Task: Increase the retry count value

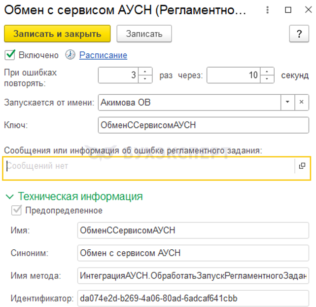Action: point(145,72)
